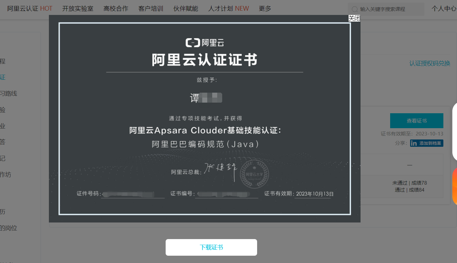The image size is (457, 263).
Task: Click the 未通过 | 成绩78 result text
Action: (x=409, y=183)
